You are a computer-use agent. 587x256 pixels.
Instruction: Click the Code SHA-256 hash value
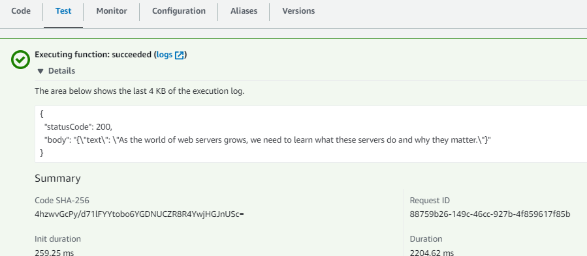click(x=139, y=214)
